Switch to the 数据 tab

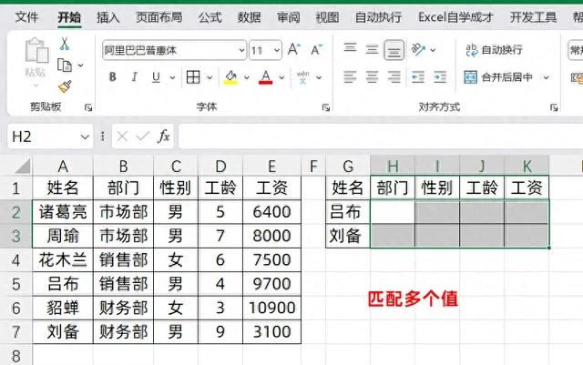(249, 17)
